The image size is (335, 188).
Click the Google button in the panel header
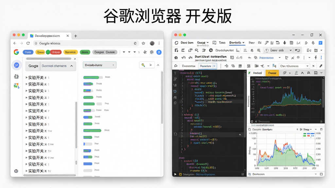[33, 66]
